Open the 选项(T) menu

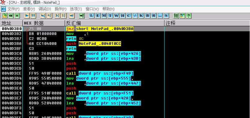[x=76, y=9]
